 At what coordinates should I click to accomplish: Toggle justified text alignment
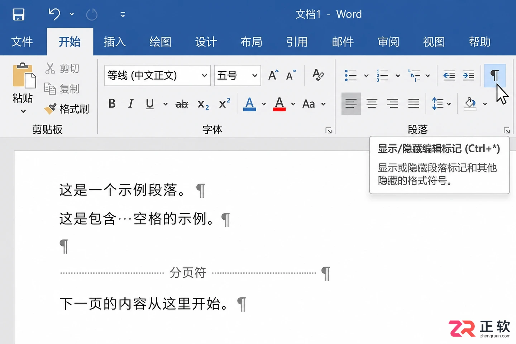coord(414,104)
